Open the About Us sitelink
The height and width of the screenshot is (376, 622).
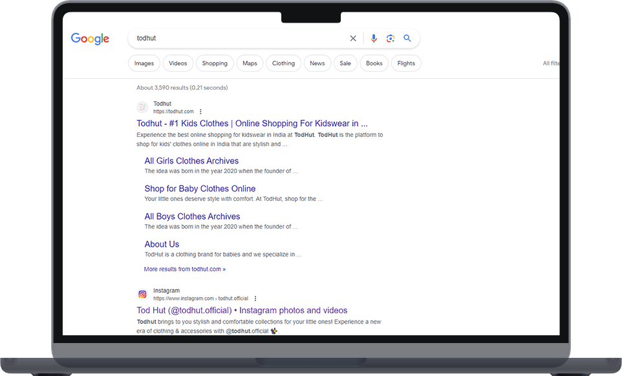tap(162, 244)
